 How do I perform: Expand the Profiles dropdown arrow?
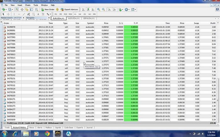tap(12, 10)
